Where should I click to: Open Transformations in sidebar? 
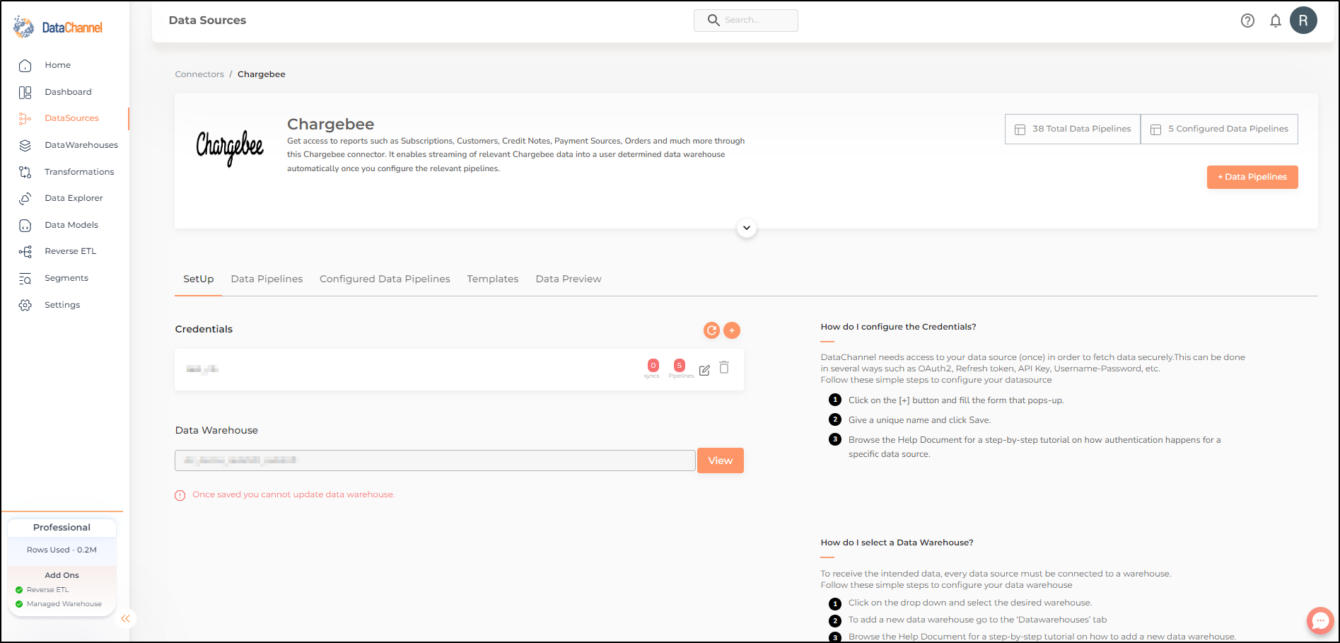pyautogui.click(x=79, y=172)
